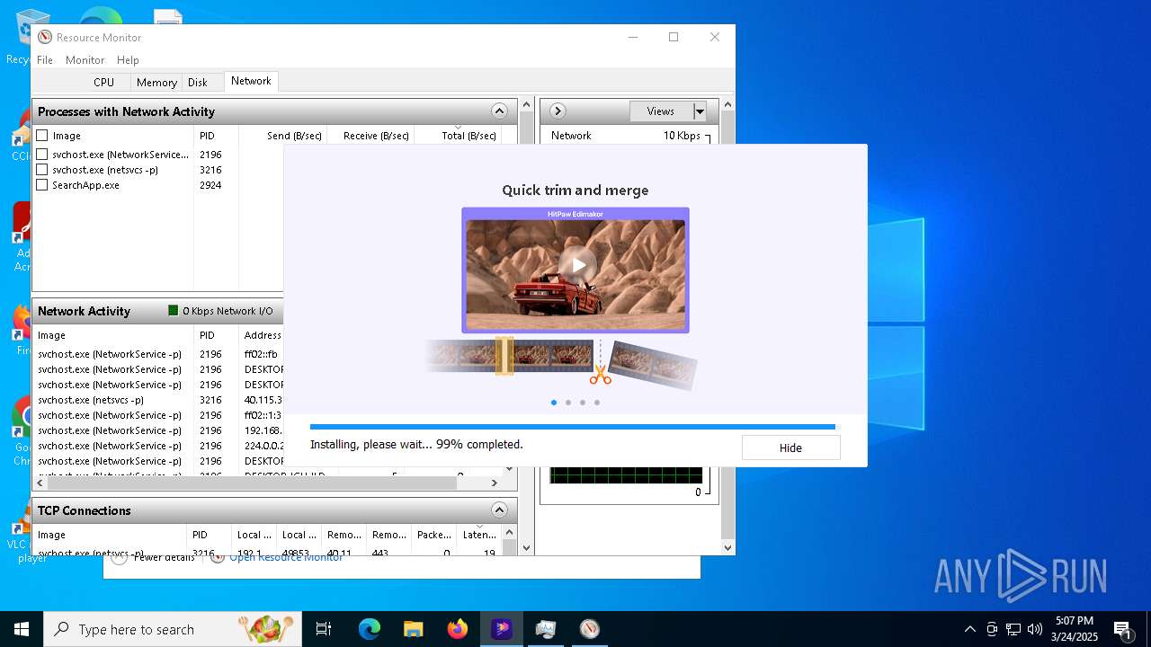Open the notification center icon
This screenshot has width=1151, height=647.
coord(1123,629)
